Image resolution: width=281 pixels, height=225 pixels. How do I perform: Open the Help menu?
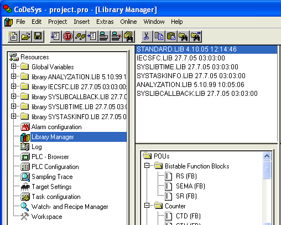[177, 22]
